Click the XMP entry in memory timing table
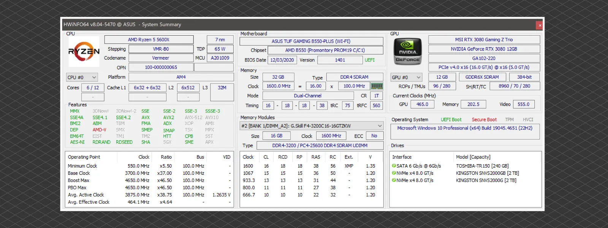The height and width of the screenshot is (228, 608). coord(349,166)
